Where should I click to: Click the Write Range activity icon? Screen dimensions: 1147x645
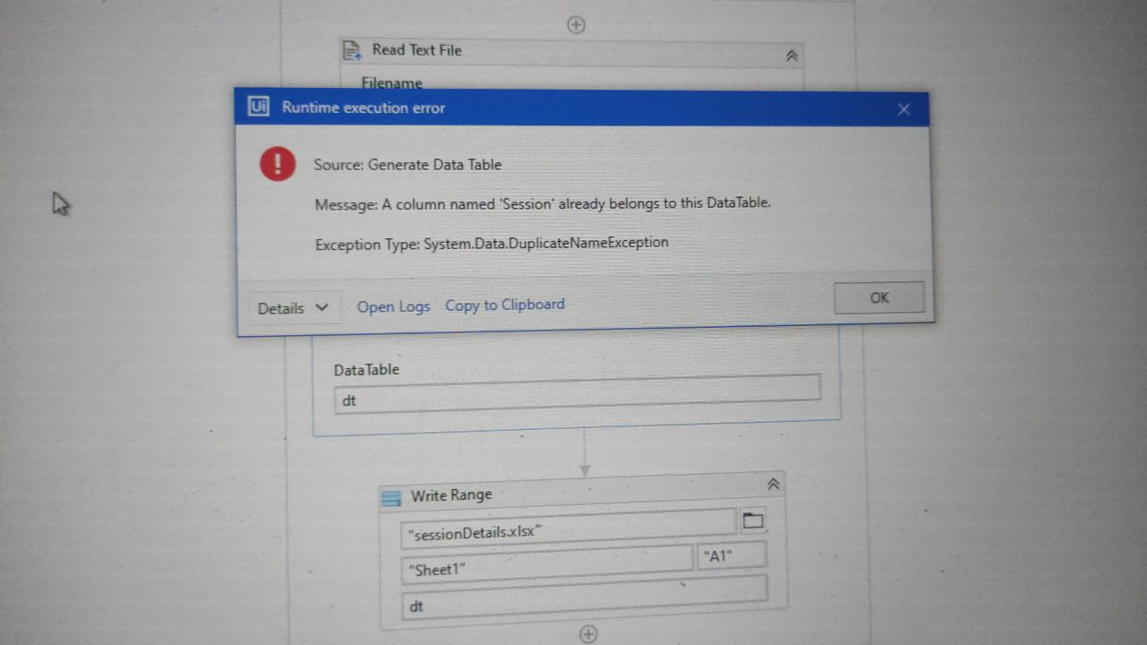(391, 497)
